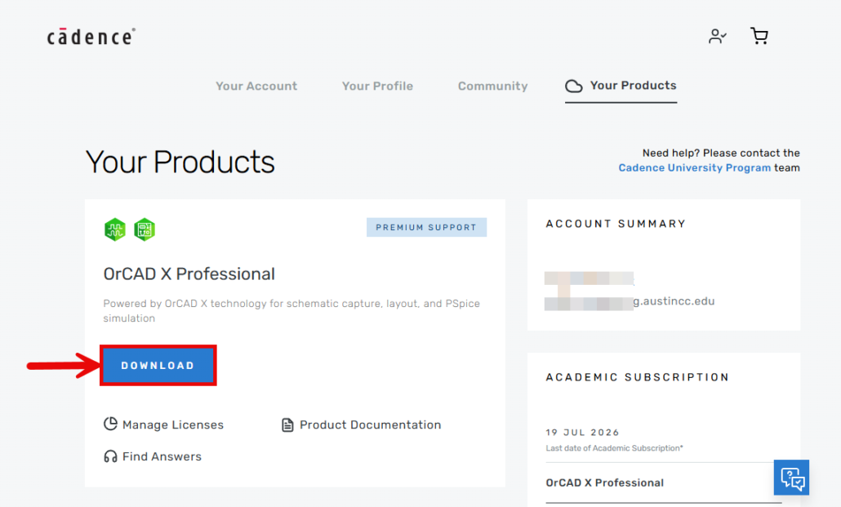Viewport: 841px width, 507px height.
Task: Click the Cadence logo
Action: [91, 37]
